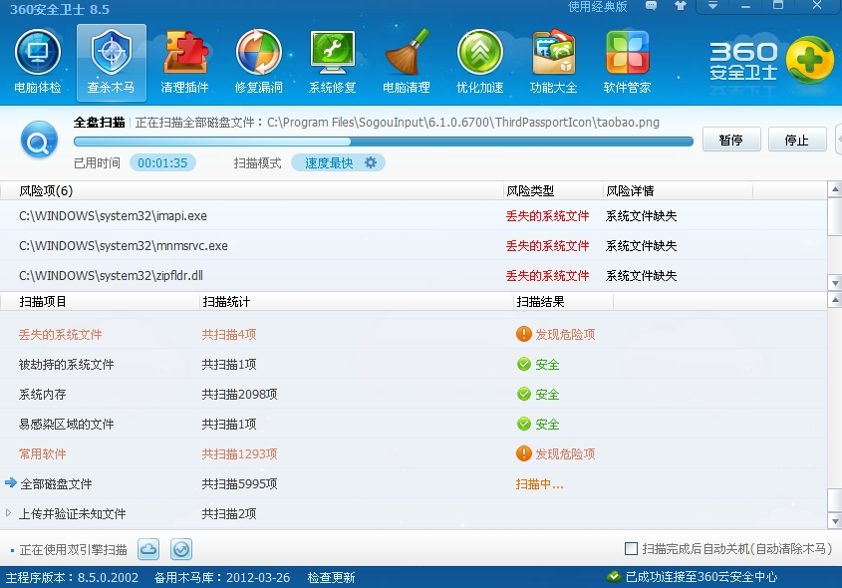Open the 电脑体检 computer checkup module
The width and height of the screenshot is (842, 588).
[x=38, y=62]
